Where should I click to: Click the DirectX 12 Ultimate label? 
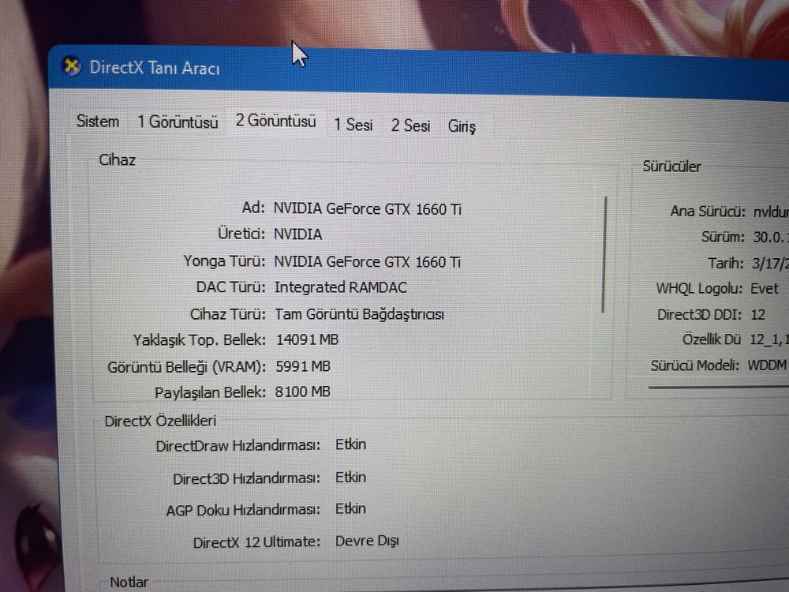[x=256, y=542]
